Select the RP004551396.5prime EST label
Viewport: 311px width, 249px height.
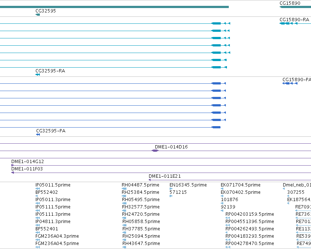[x=250, y=222]
